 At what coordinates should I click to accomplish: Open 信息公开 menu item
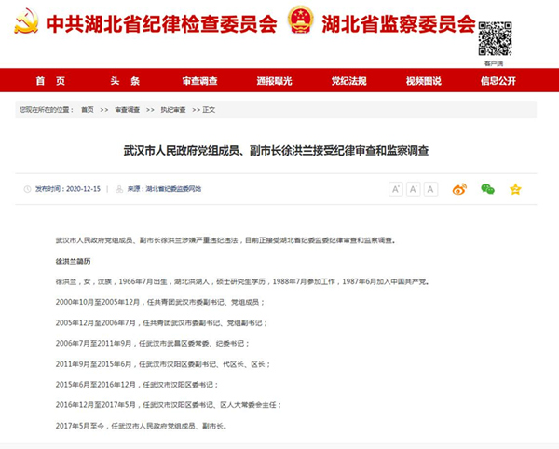coord(498,81)
